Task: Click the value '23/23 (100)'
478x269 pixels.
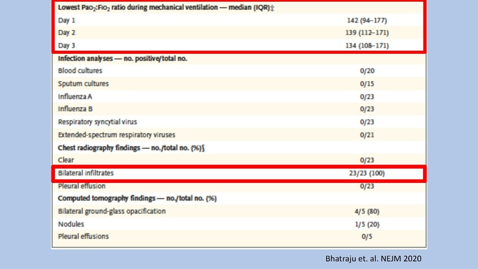Action: pyautogui.click(x=367, y=173)
